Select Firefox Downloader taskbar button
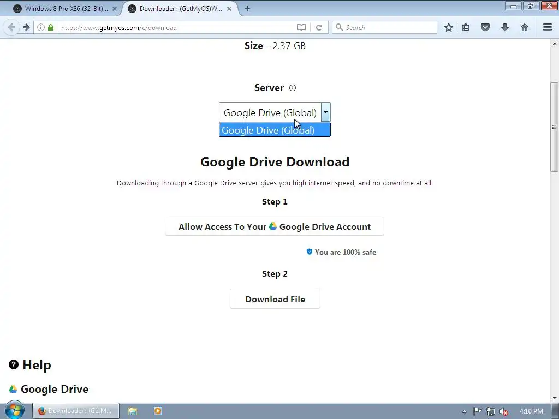The width and height of the screenshot is (559, 419). click(x=75, y=411)
